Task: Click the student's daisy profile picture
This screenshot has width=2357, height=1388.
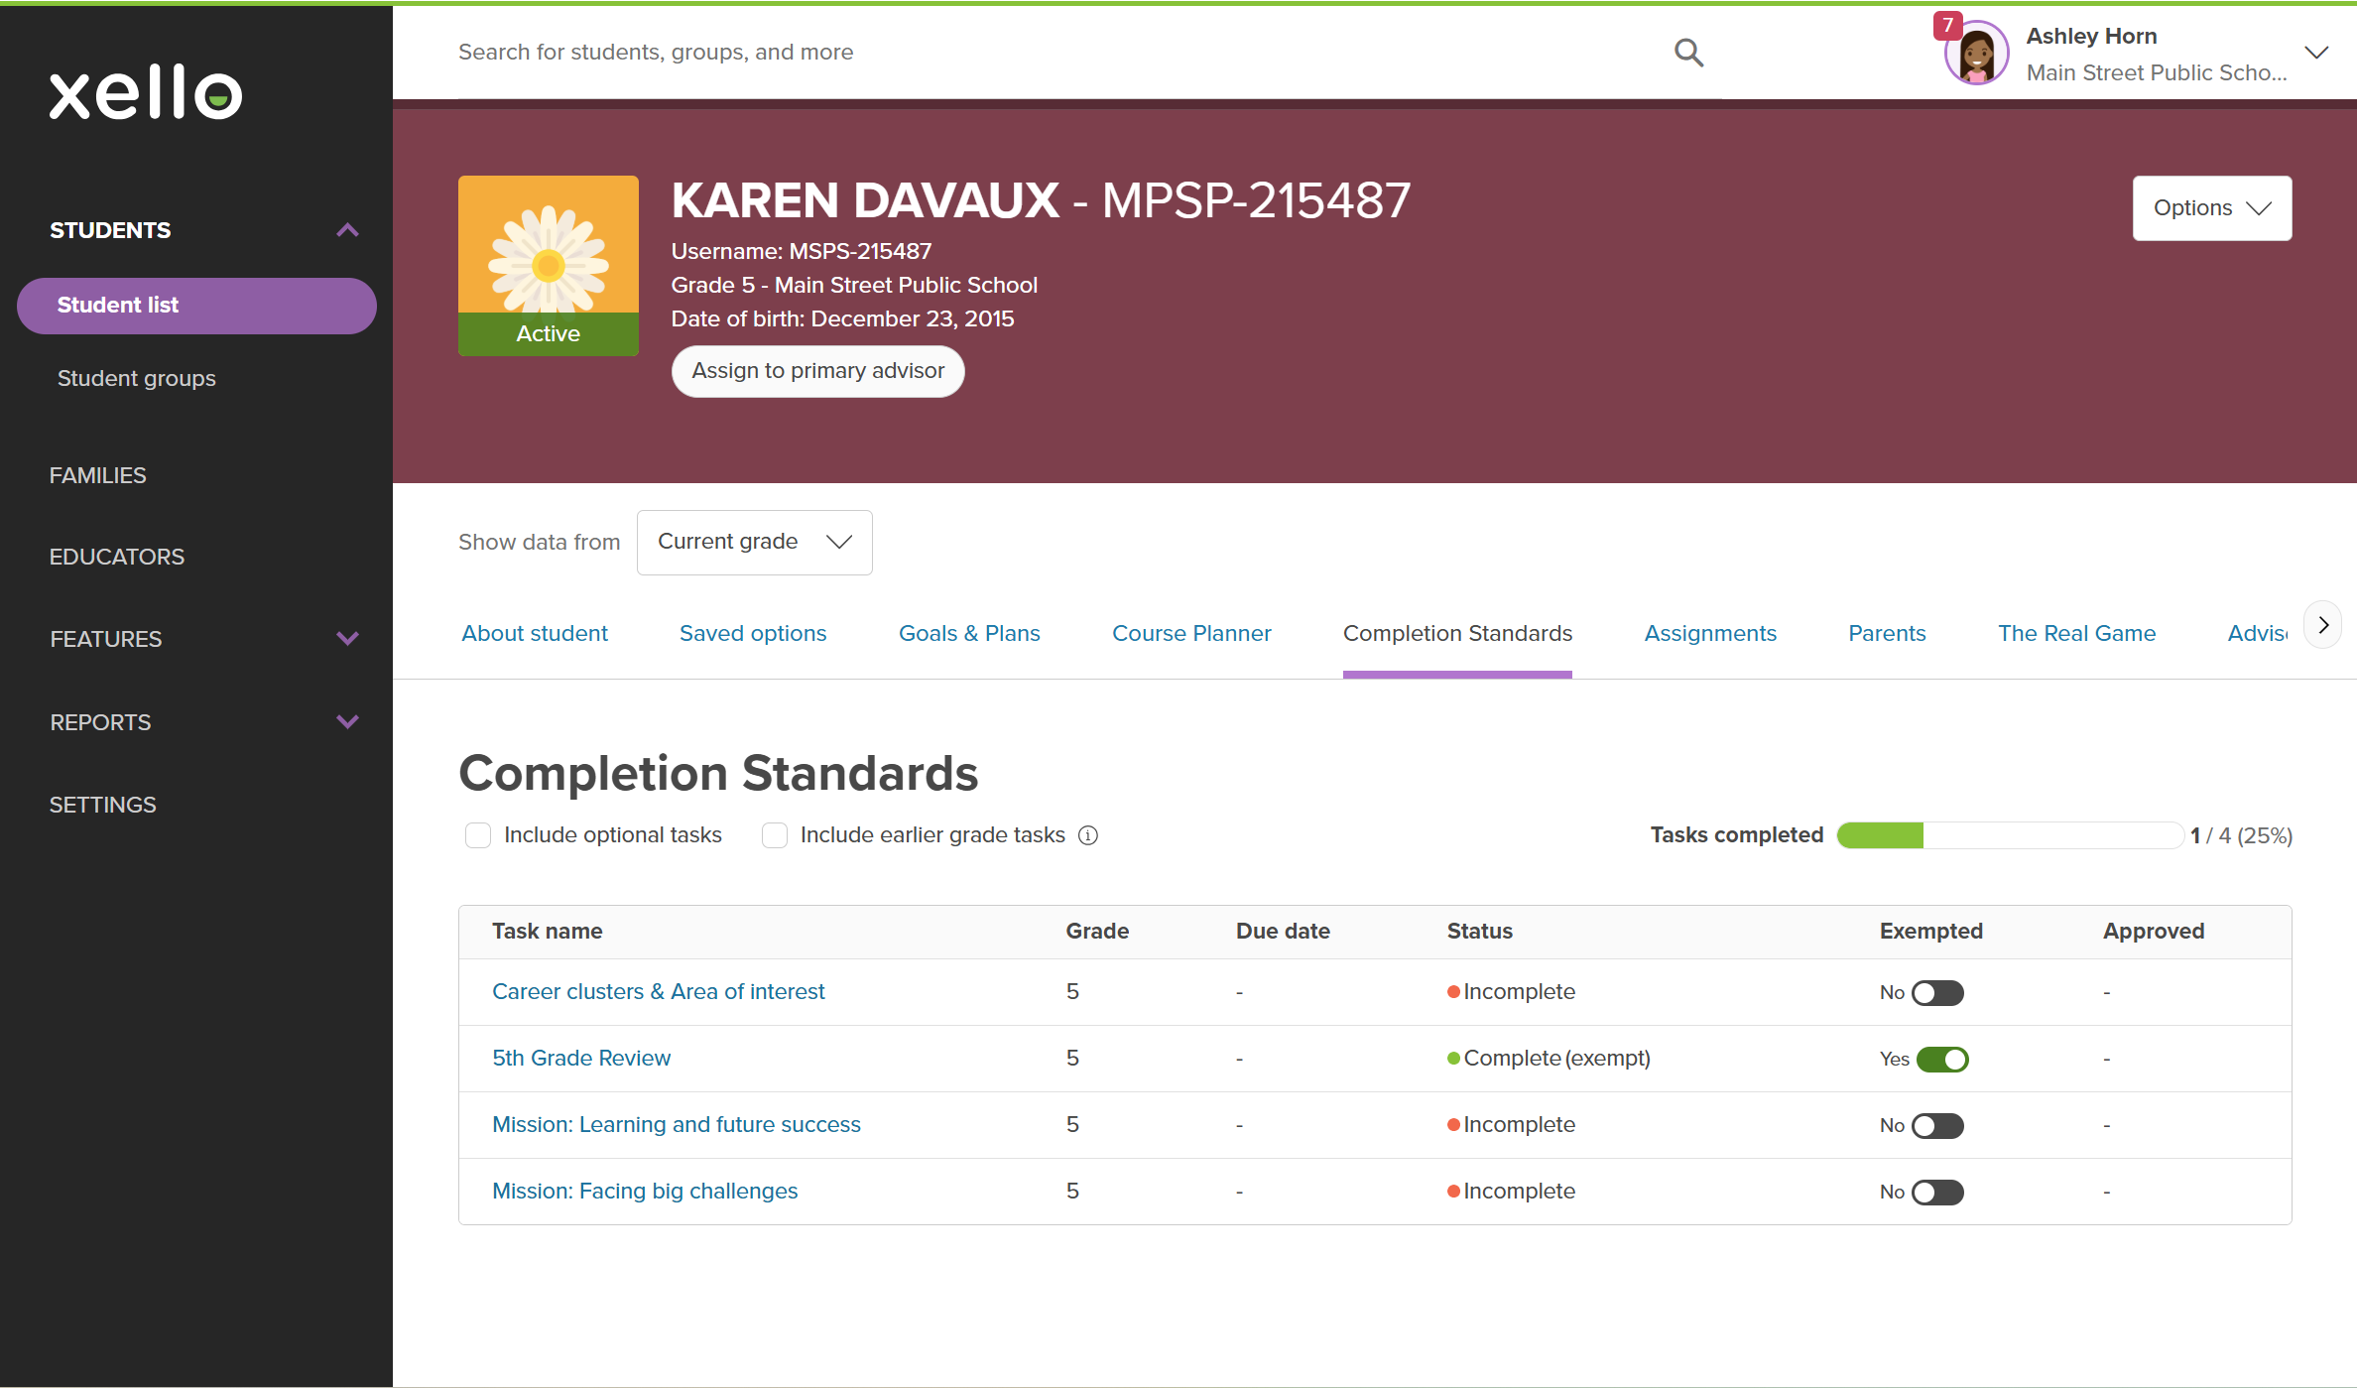Action: pos(548,246)
